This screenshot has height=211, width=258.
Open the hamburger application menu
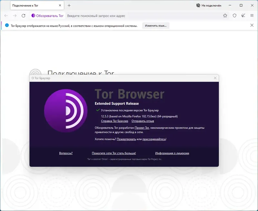(252, 15)
